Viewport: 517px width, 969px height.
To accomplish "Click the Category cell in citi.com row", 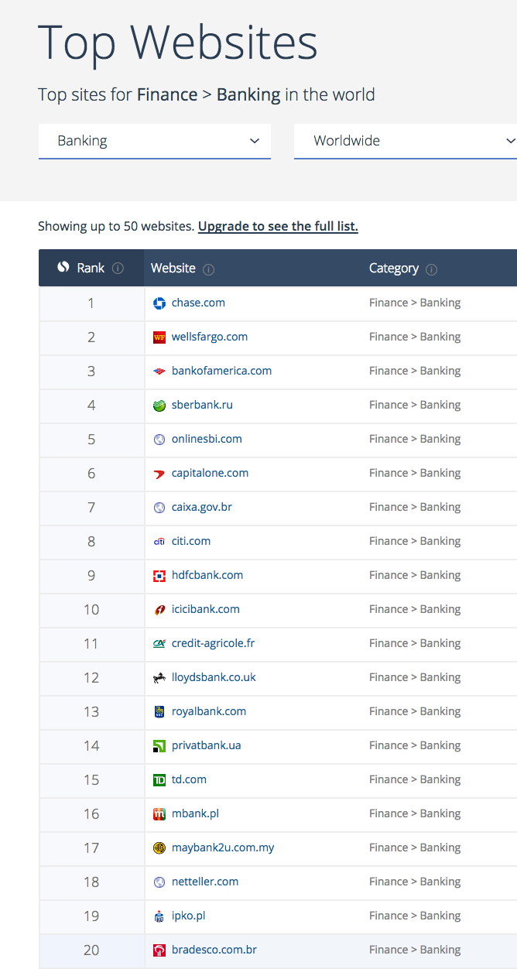I will [x=415, y=541].
